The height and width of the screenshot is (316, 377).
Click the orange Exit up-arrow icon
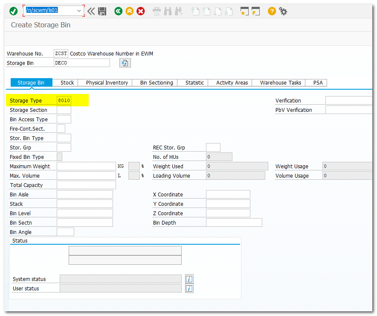click(x=130, y=11)
